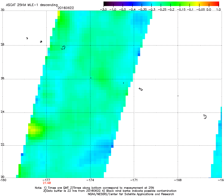
Task: Click the red timestamp 21:48
Action: coord(47,183)
